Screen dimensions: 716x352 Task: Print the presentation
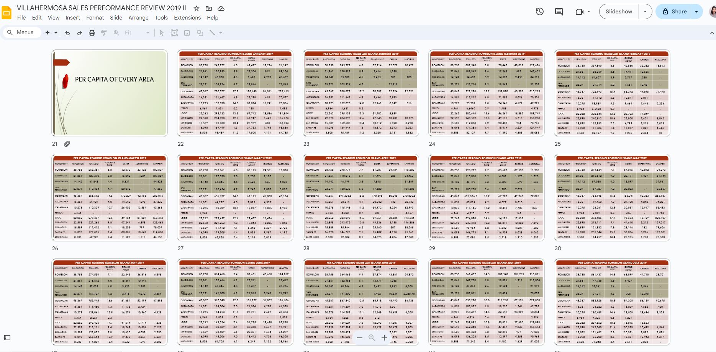[92, 33]
